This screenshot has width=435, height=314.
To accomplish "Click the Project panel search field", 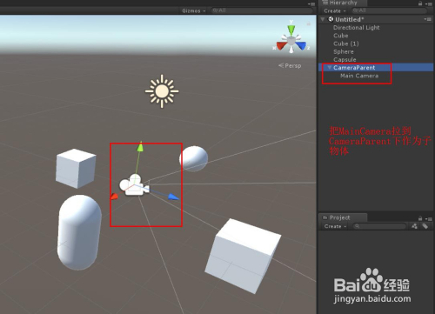I will click(x=379, y=226).
